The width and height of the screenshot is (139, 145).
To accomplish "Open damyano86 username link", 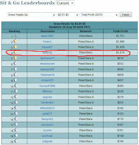I will (47, 69).
